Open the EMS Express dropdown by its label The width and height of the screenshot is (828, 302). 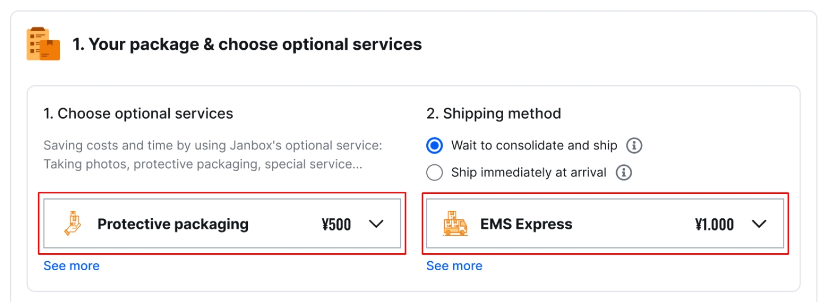click(x=526, y=224)
